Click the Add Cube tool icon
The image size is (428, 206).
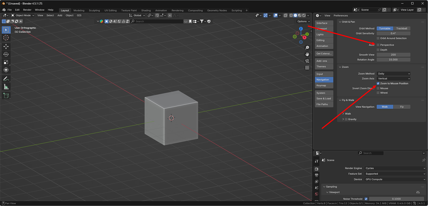(6, 96)
